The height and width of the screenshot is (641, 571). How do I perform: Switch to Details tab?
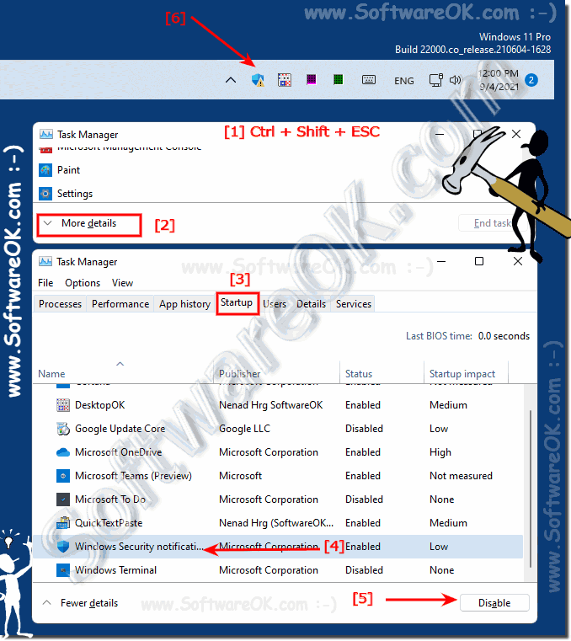311,304
